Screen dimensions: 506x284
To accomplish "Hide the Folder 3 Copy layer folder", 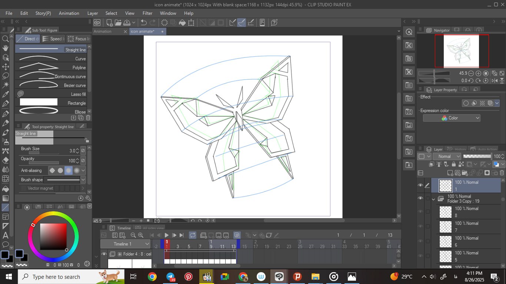I will (x=420, y=199).
